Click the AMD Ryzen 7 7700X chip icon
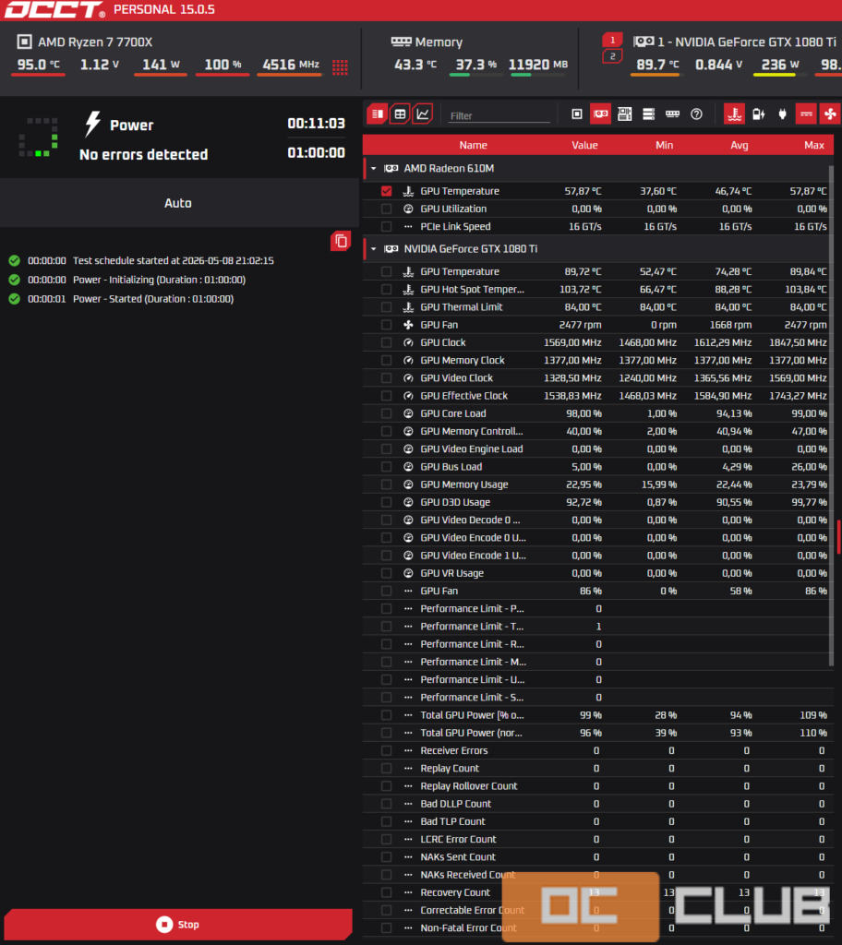This screenshot has width=842, height=945. 24,42
